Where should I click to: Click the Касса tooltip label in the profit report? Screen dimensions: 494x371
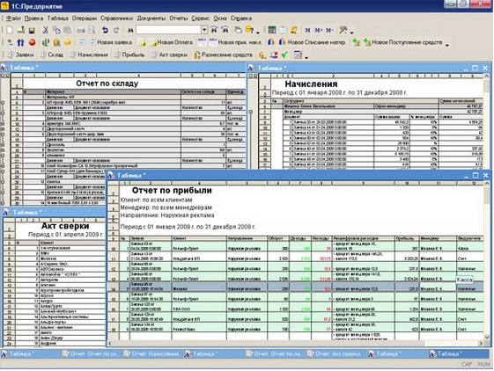pos(464,280)
